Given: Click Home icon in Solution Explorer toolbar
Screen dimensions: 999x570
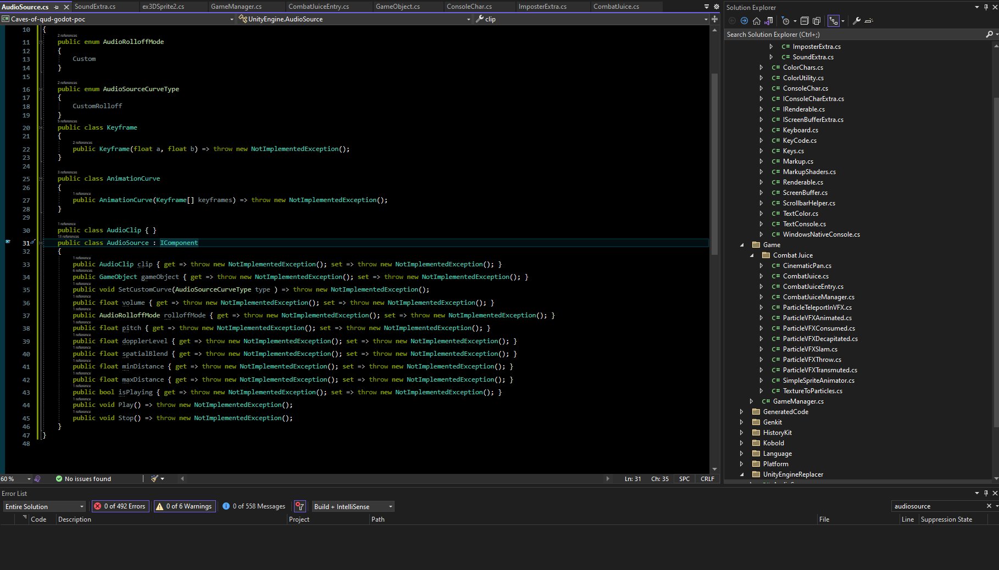Looking at the screenshot, I should [756, 21].
